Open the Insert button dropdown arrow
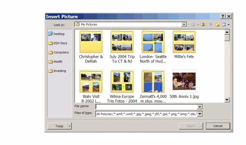Screen dimensions: 246x145 pos(201,126)
